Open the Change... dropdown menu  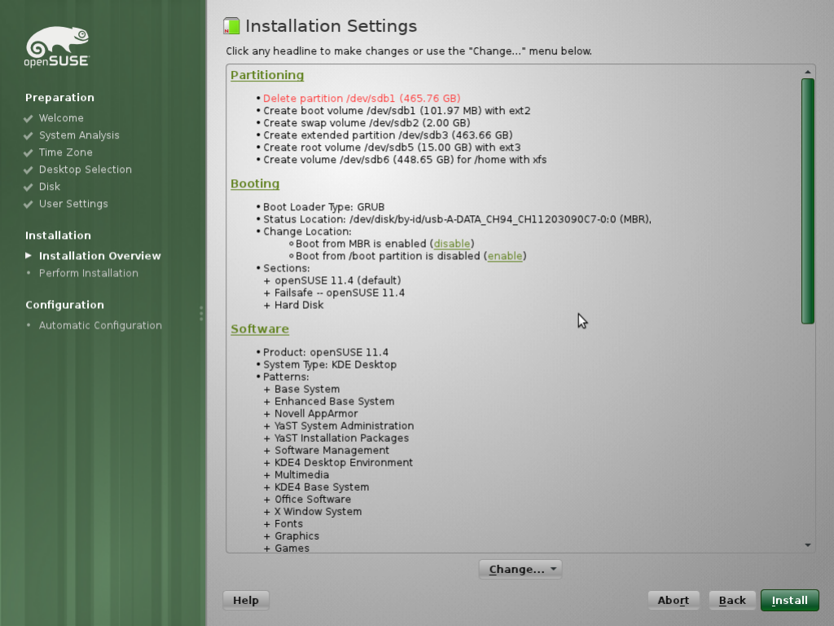[520, 569]
